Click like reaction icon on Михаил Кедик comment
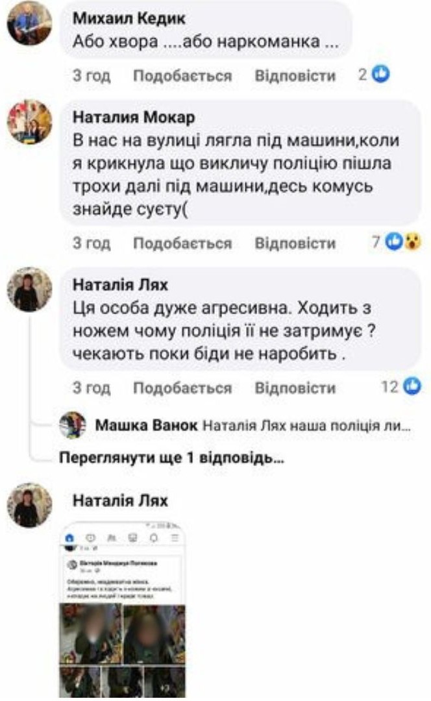 tap(381, 74)
